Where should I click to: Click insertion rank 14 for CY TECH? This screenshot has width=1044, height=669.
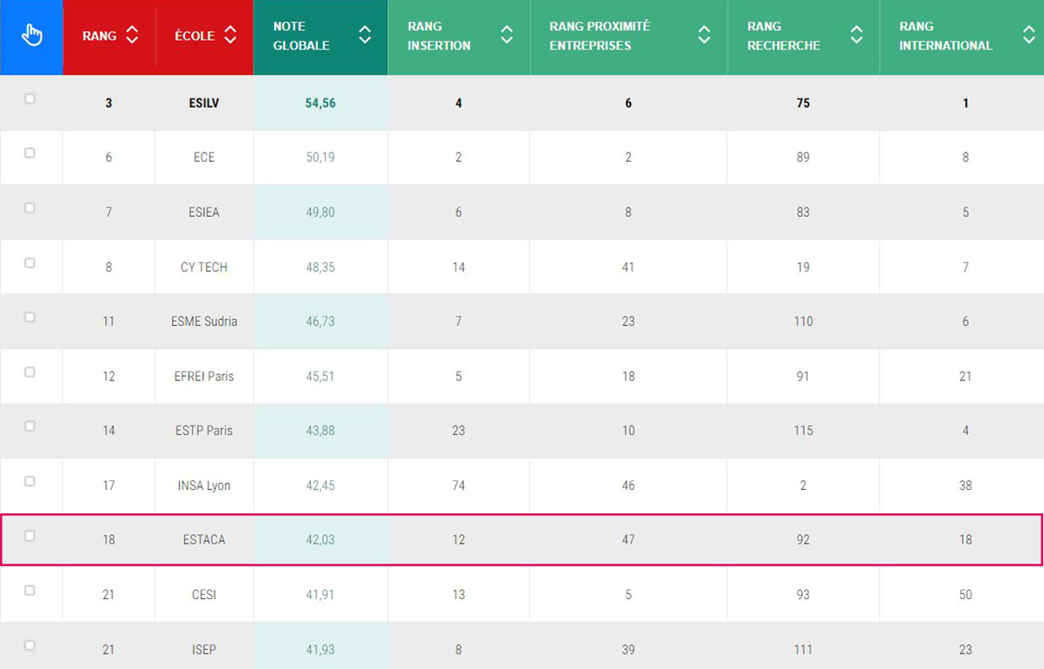[459, 267]
